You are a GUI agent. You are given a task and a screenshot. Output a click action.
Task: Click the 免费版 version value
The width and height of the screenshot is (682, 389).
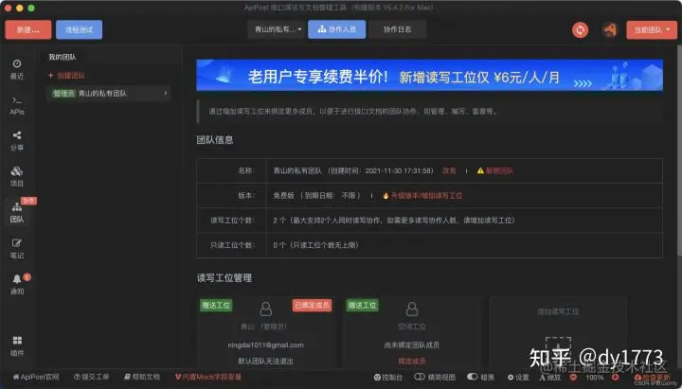pos(283,196)
